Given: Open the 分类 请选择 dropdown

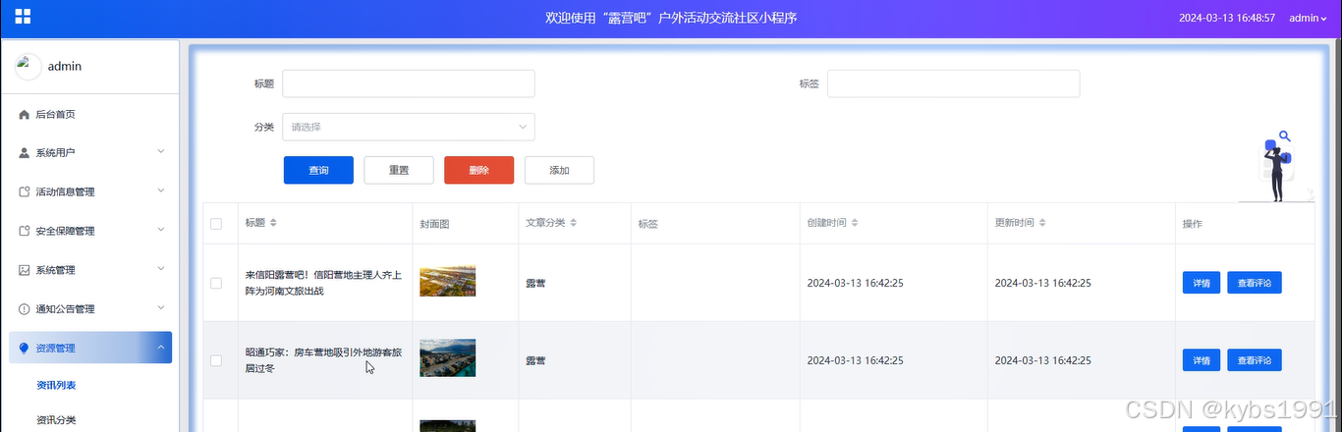Looking at the screenshot, I should pos(409,127).
